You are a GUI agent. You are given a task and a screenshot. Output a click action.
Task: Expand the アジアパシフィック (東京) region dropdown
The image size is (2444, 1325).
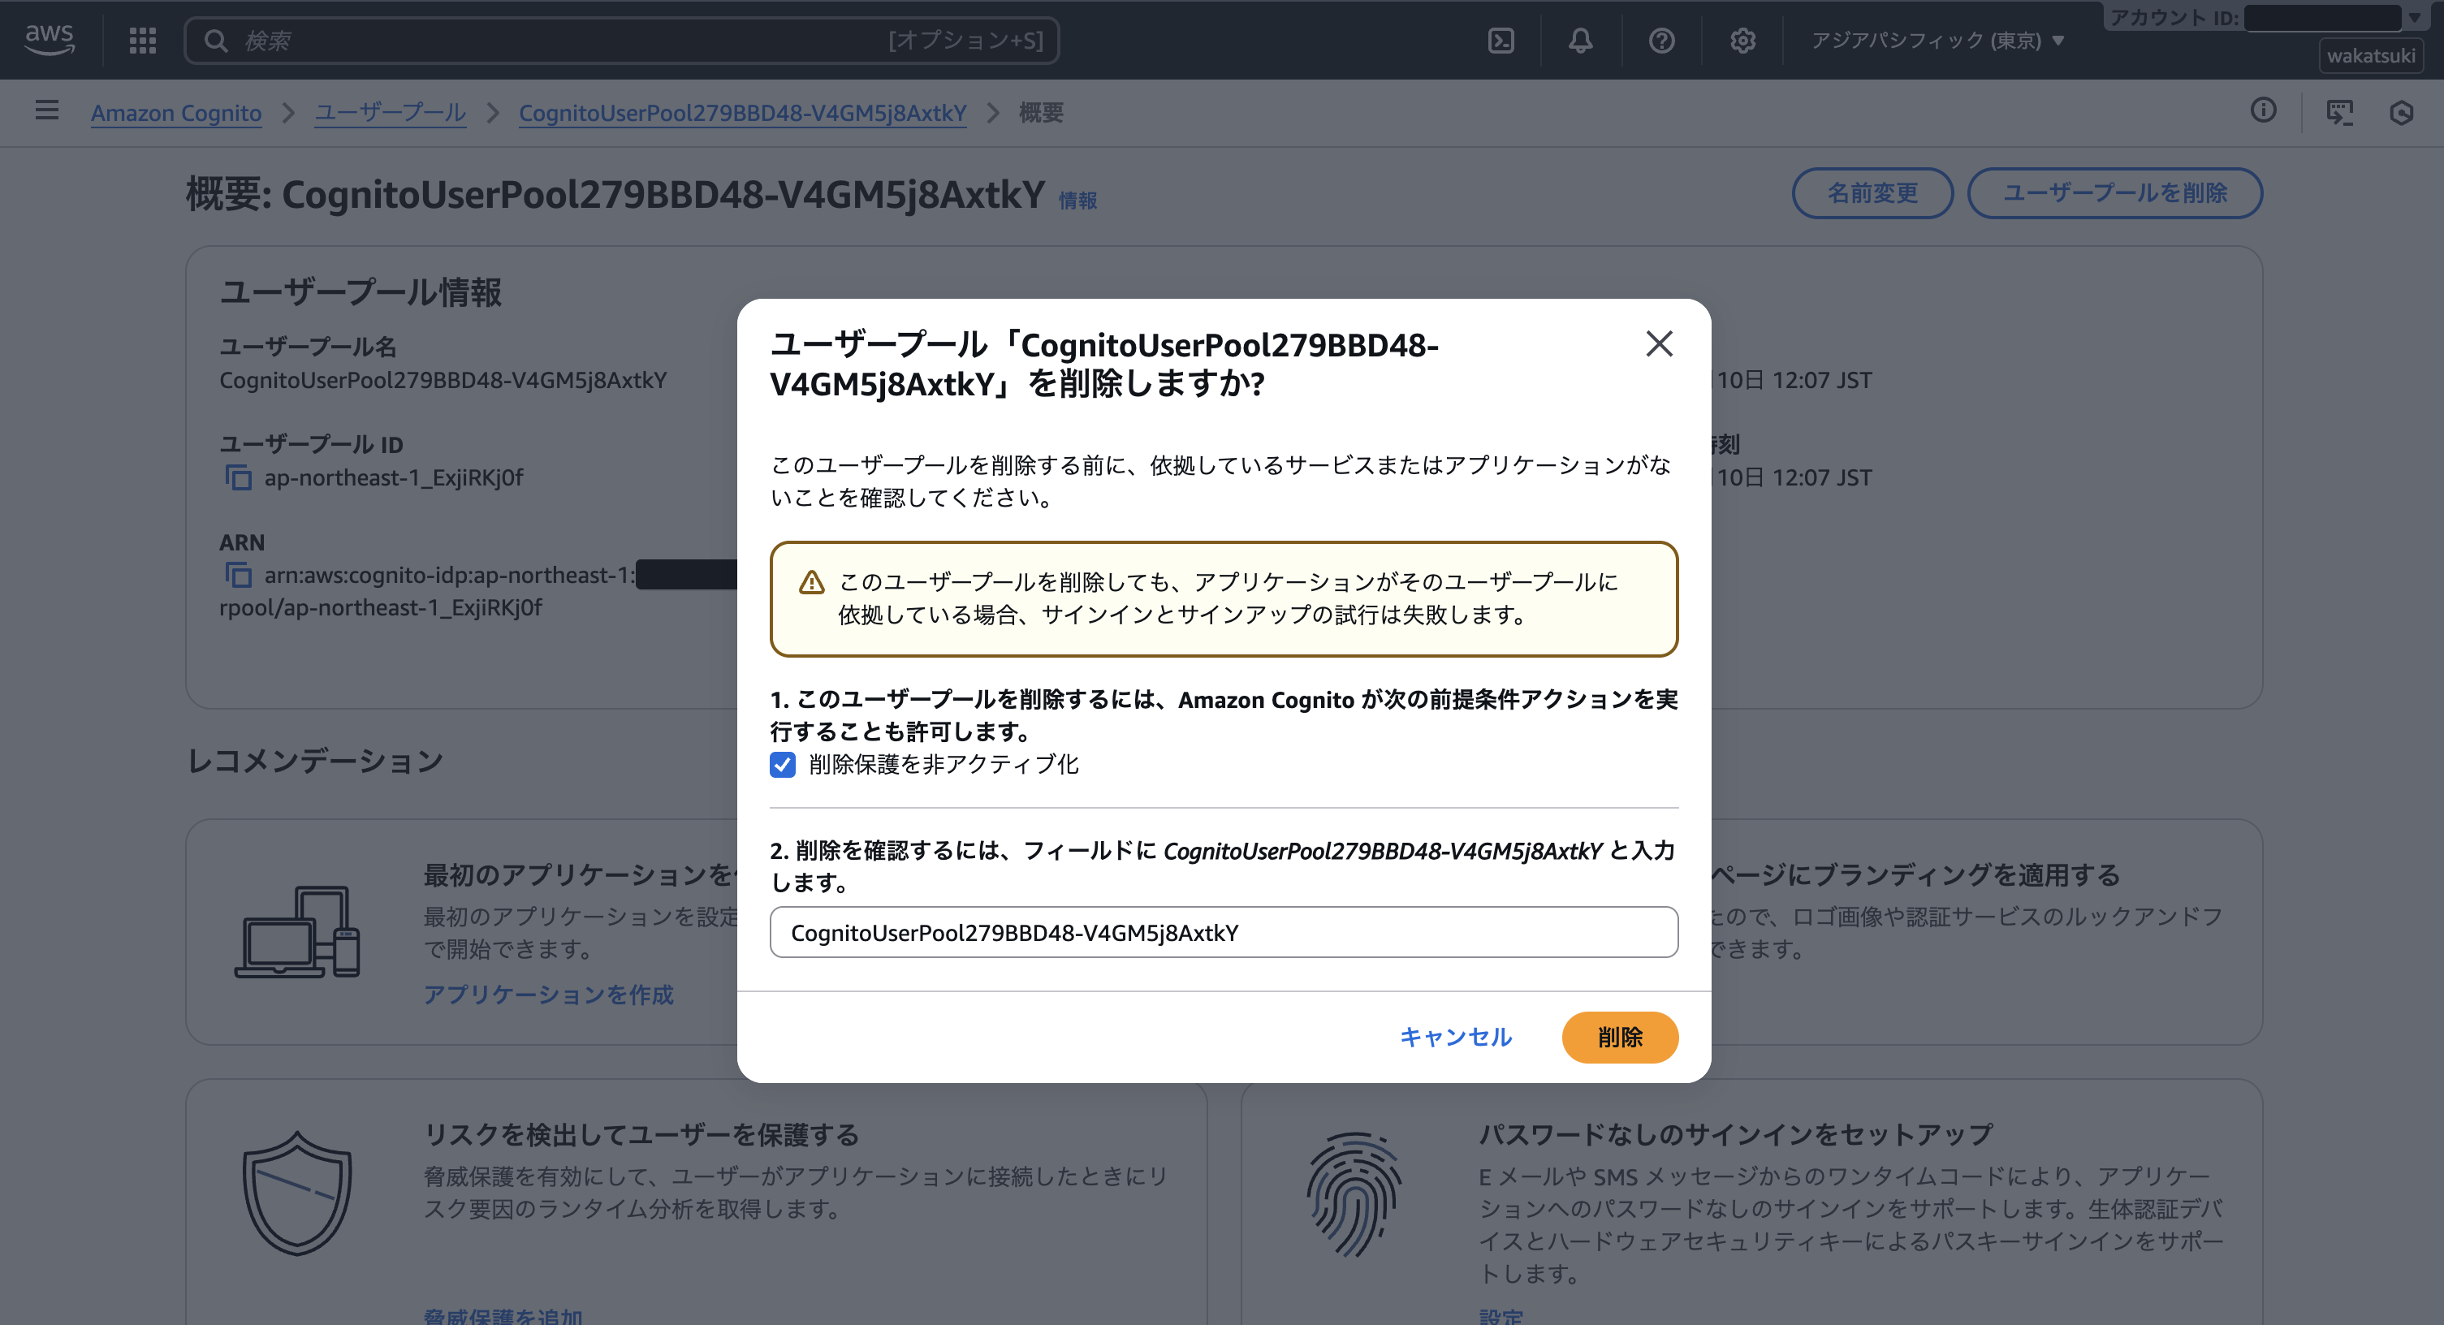tap(1937, 40)
